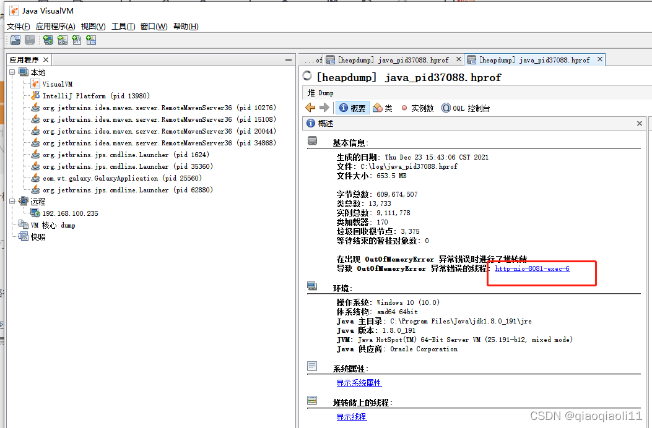
Task: Click the 概述 info icon
Action: coord(311,123)
